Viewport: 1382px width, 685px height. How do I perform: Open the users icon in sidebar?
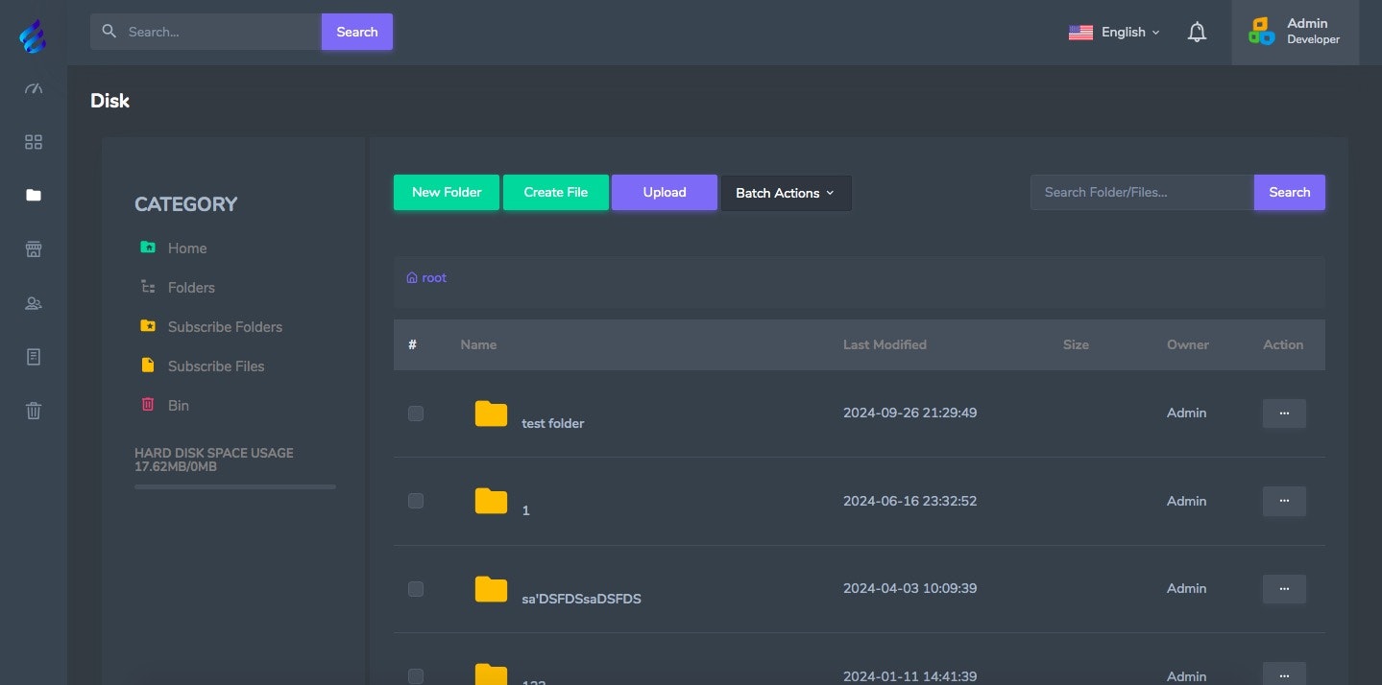[34, 303]
